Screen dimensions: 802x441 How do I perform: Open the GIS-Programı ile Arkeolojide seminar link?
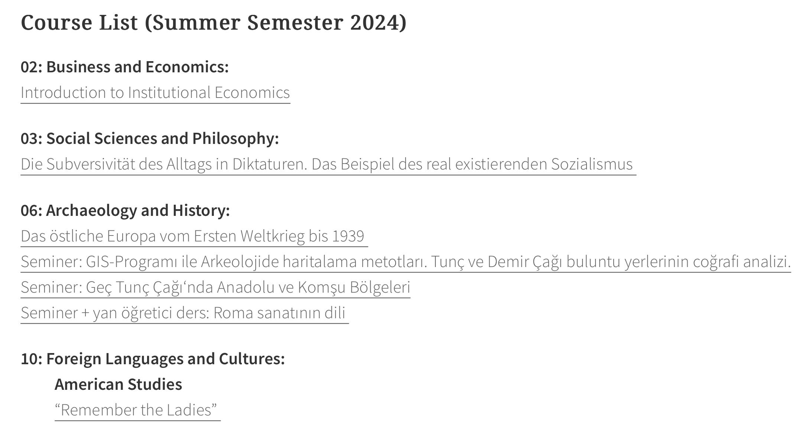[x=406, y=261]
